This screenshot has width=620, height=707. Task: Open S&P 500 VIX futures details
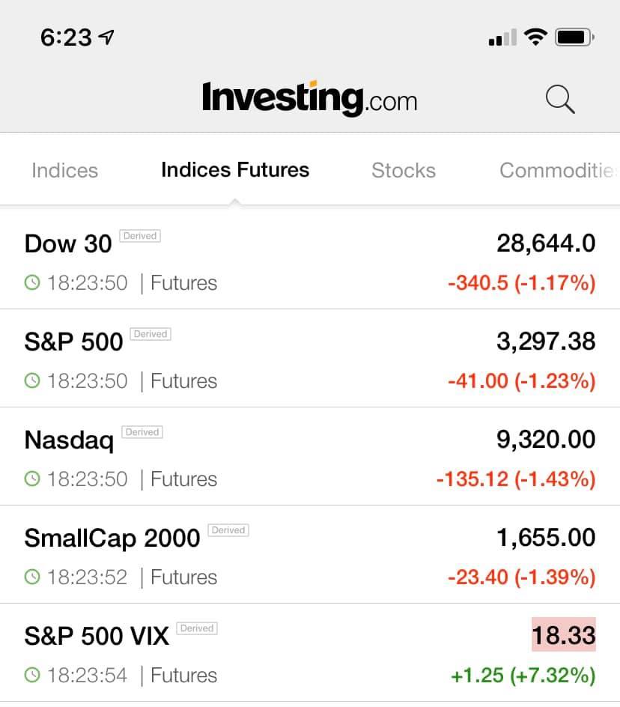[x=300, y=653]
